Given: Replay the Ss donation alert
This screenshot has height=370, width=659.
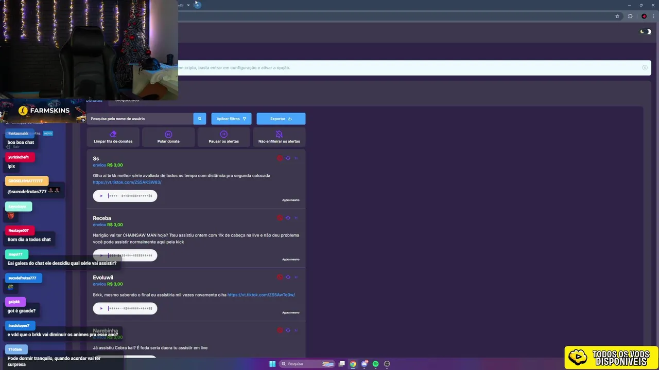Looking at the screenshot, I should coord(288,158).
